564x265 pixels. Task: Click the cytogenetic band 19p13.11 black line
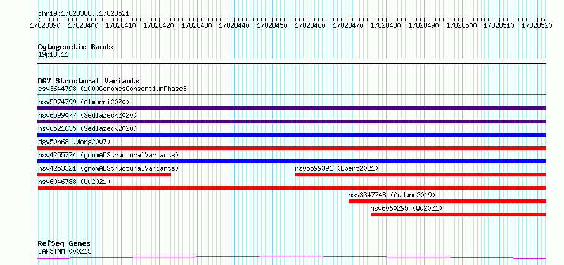[292, 61]
